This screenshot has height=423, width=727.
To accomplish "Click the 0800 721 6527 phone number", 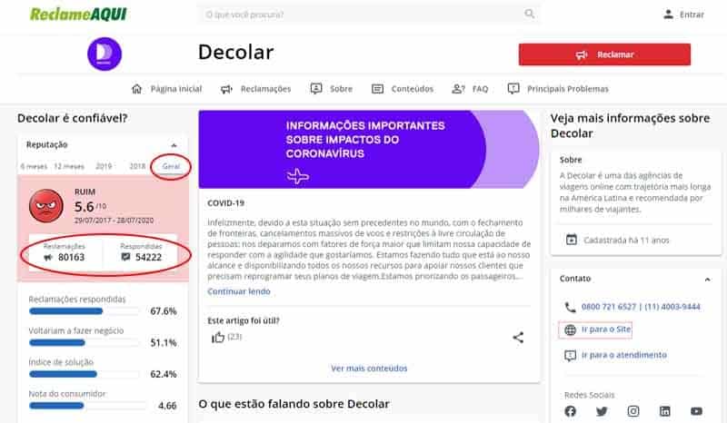I will (x=609, y=307).
